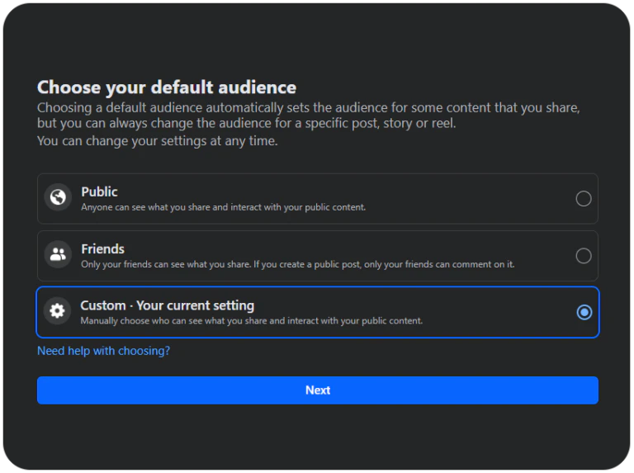Click 'Only your friends can see' description

point(297,264)
